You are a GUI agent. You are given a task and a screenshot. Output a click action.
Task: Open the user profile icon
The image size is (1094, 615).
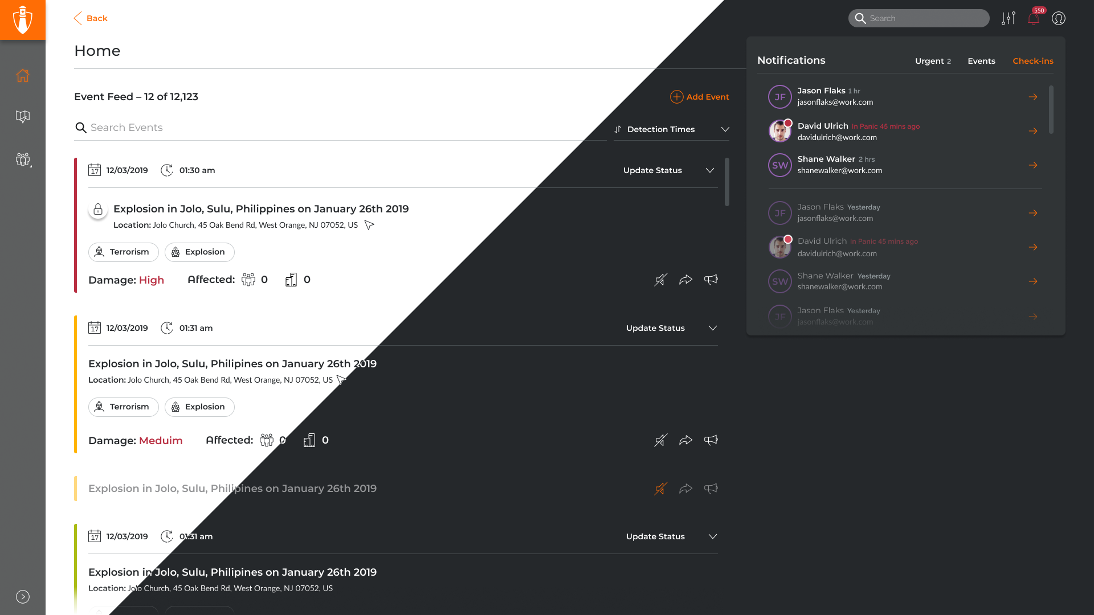1059,18
